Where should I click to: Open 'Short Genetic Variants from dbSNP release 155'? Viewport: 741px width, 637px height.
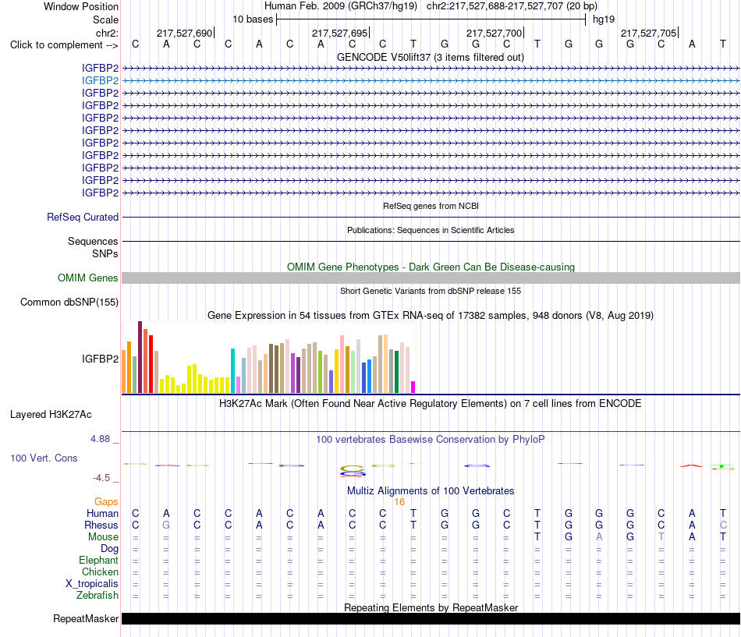[431, 291]
